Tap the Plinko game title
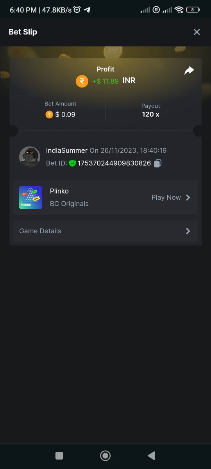 pyautogui.click(x=59, y=191)
